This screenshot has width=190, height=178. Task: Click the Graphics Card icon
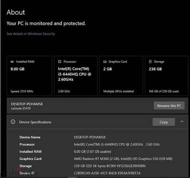pos(105,62)
